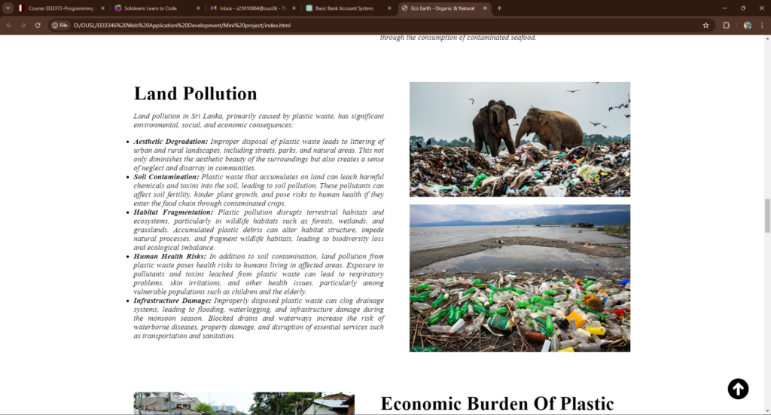Click the scrollbar up arrow
Viewport: 771px width, 415px height.
pos(767,39)
